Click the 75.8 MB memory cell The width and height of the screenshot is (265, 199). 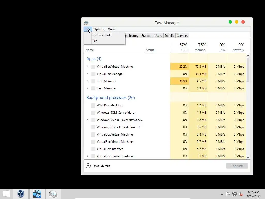(x=198, y=67)
